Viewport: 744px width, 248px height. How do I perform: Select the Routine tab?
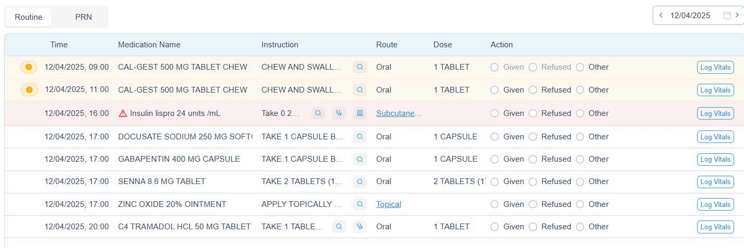tap(29, 17)
